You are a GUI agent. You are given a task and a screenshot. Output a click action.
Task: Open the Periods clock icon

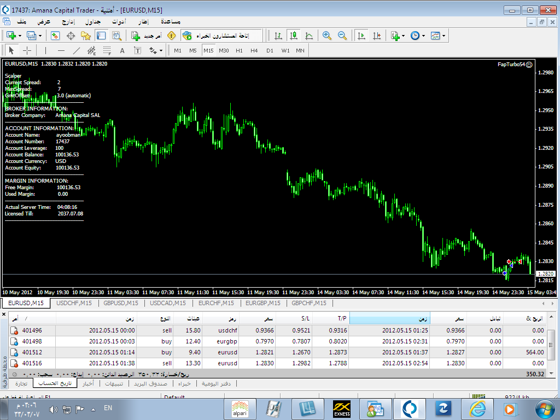click(415, 36)
